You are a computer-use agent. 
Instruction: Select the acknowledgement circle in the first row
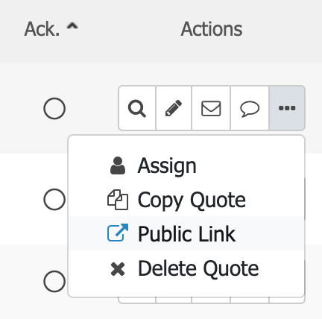pyautogui.click(x=54, y=108)
